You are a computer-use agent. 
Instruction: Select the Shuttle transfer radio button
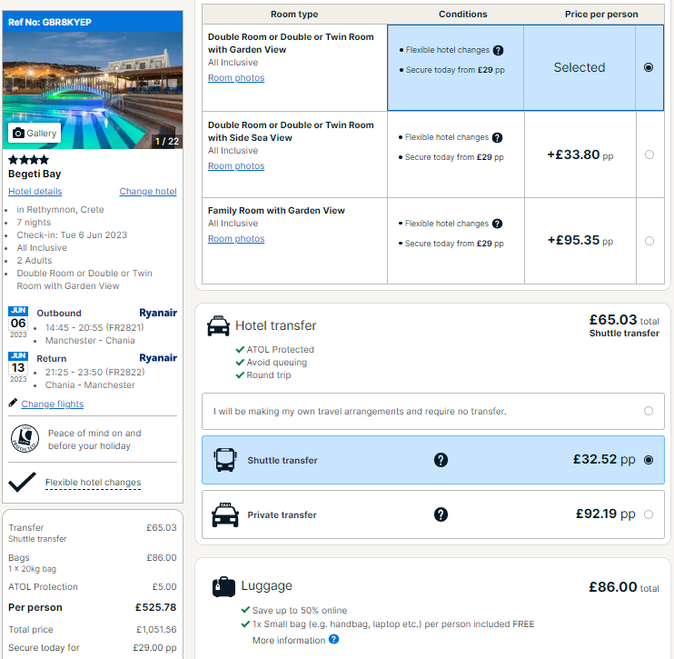click(x=649, y=460)
